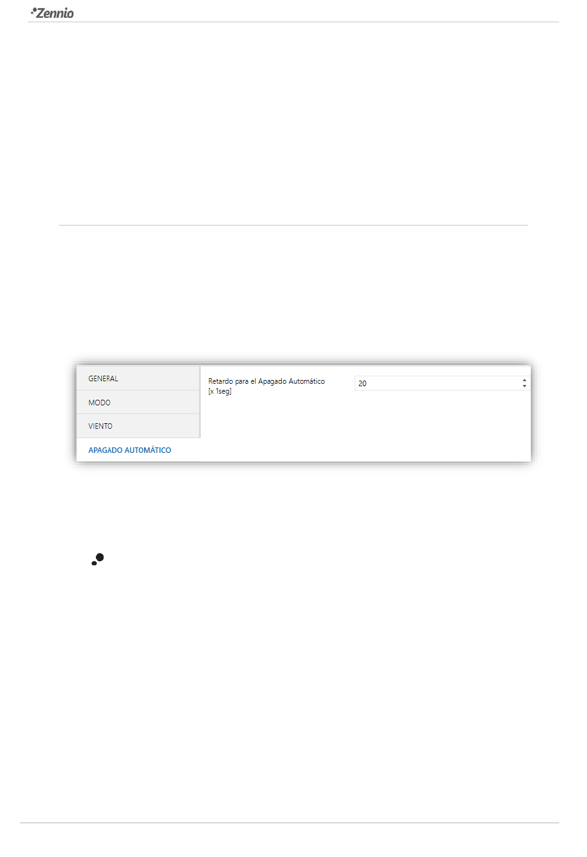Open the GENERAL tab
This screenshot has width=587, height=857.
(x=138, y=378)
